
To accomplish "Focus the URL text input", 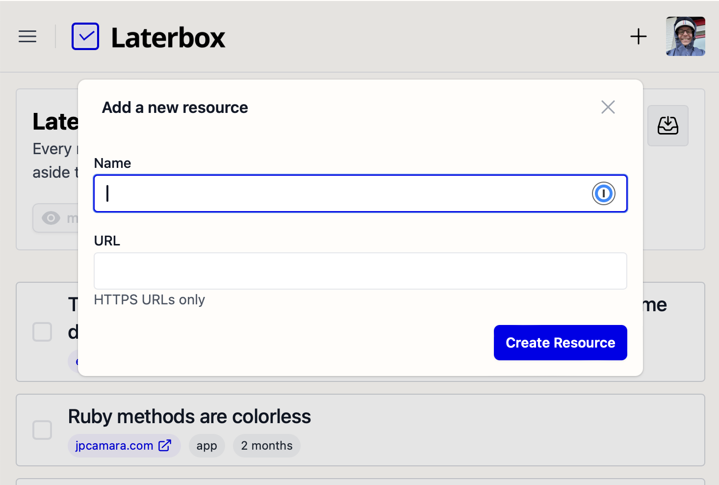I will coord(360,271).
